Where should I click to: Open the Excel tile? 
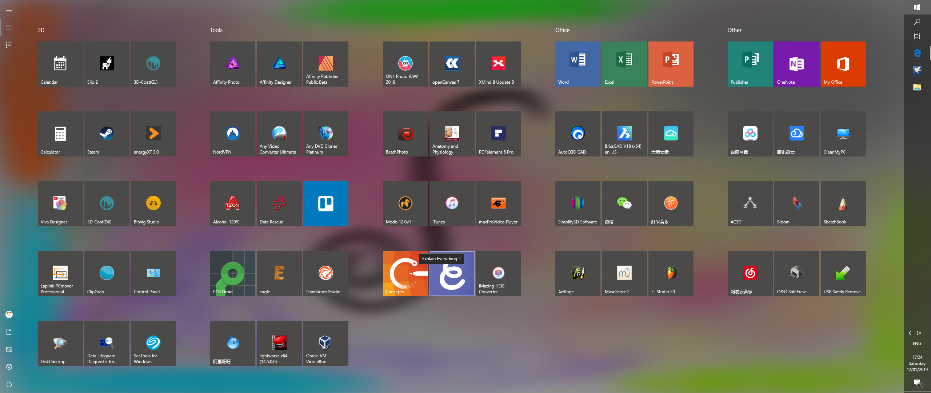pos(624,64)
